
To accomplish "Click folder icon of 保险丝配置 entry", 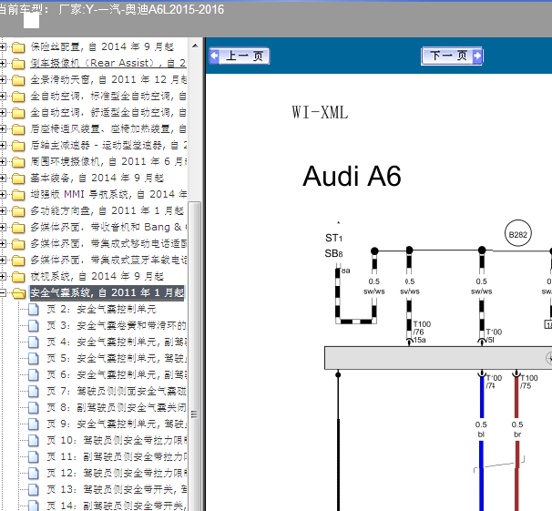I will pyautogui.click(x=18, y=47).
